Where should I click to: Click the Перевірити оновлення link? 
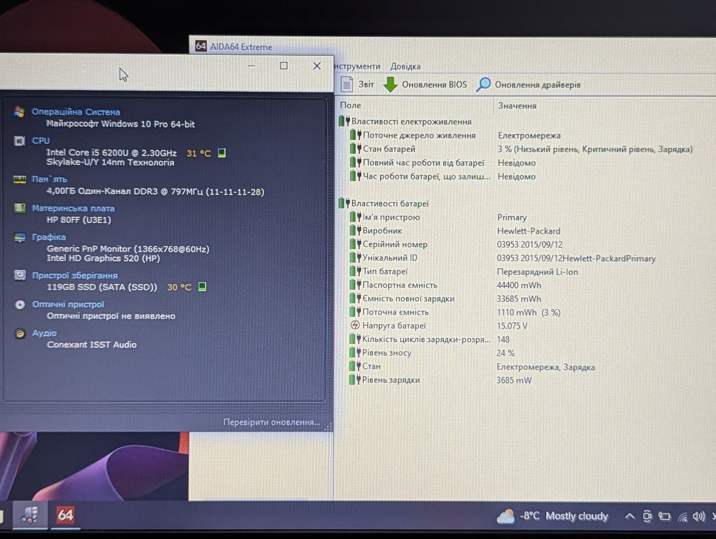272,422
